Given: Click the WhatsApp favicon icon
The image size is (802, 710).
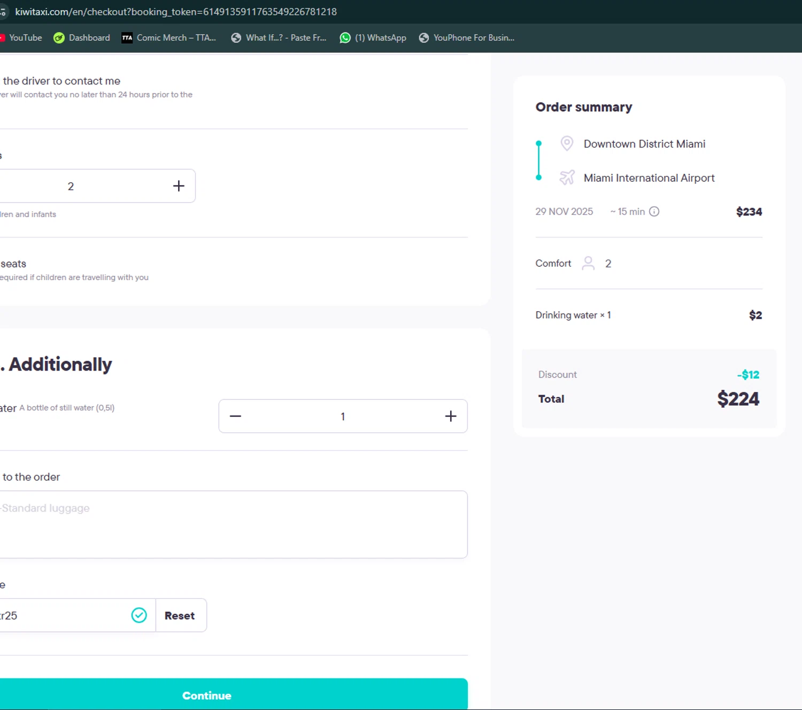Looking at the screenshot, I should pyautogui.click(x=345, y=37).
